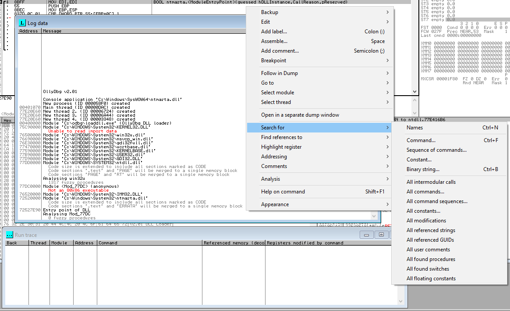Minimize the Run trace window
Screen dimensions: 510x311
pos(366,235)
